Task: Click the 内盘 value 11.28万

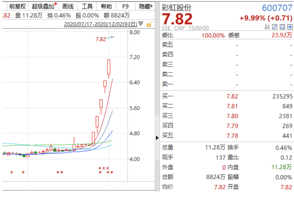Action: (281, 167)
